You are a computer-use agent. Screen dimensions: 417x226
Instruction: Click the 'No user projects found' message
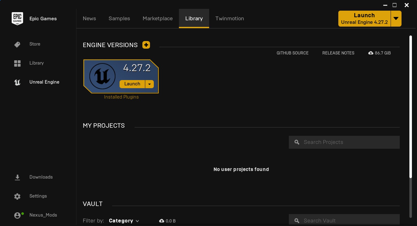(x=241, y=169)
